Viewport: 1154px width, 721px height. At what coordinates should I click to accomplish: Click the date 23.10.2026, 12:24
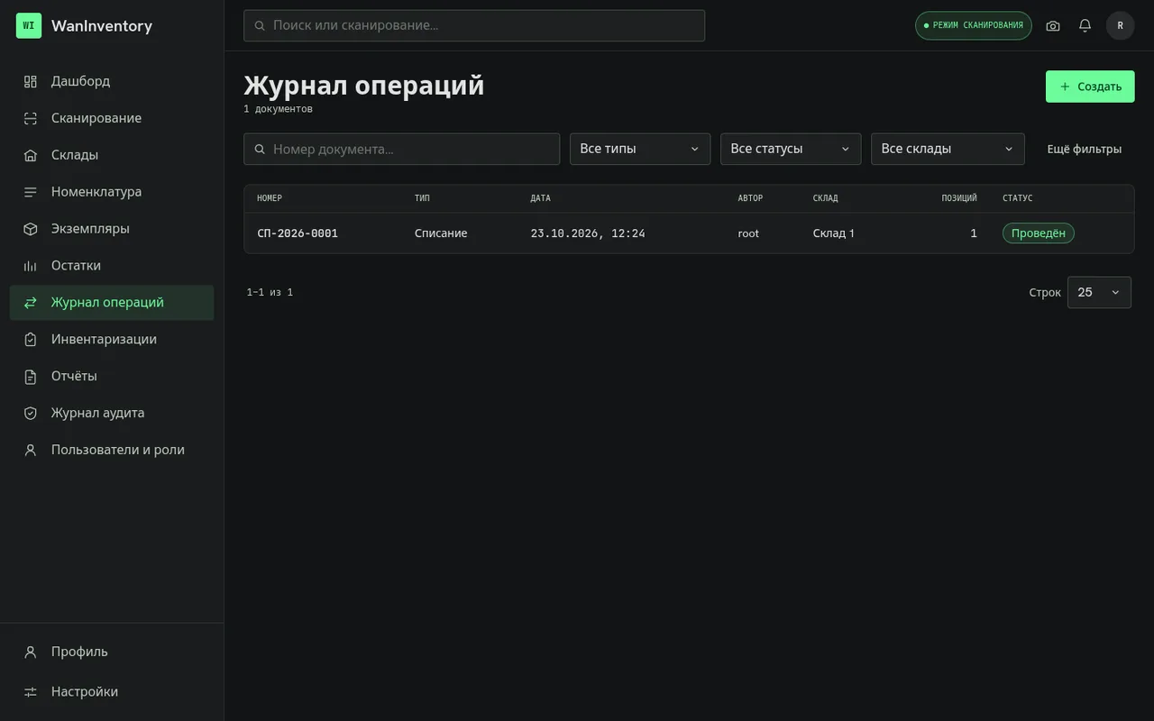588,233
